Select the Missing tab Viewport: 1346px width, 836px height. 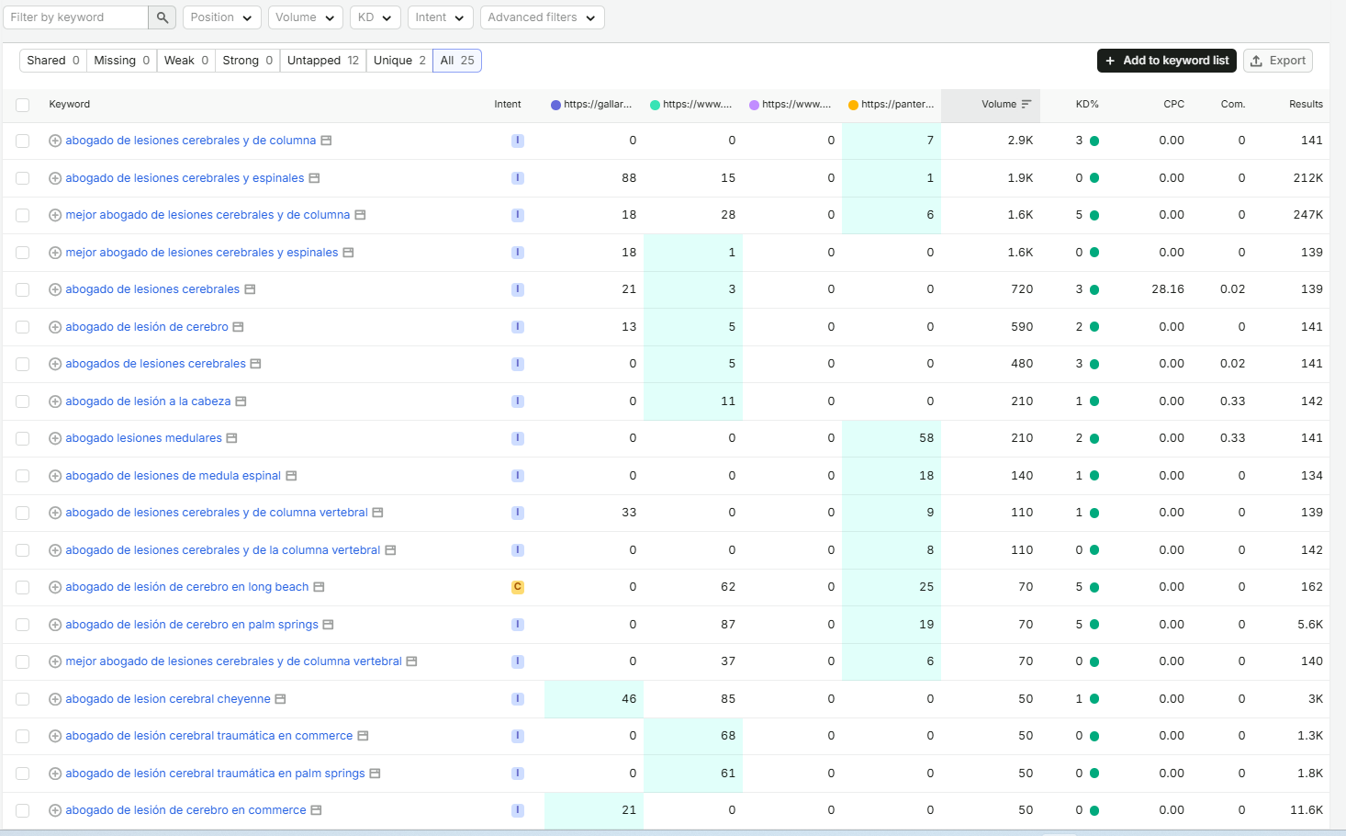click(x=122, y=61)
